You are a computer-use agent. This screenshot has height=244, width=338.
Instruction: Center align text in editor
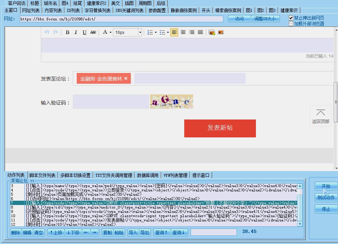point(183,32)
